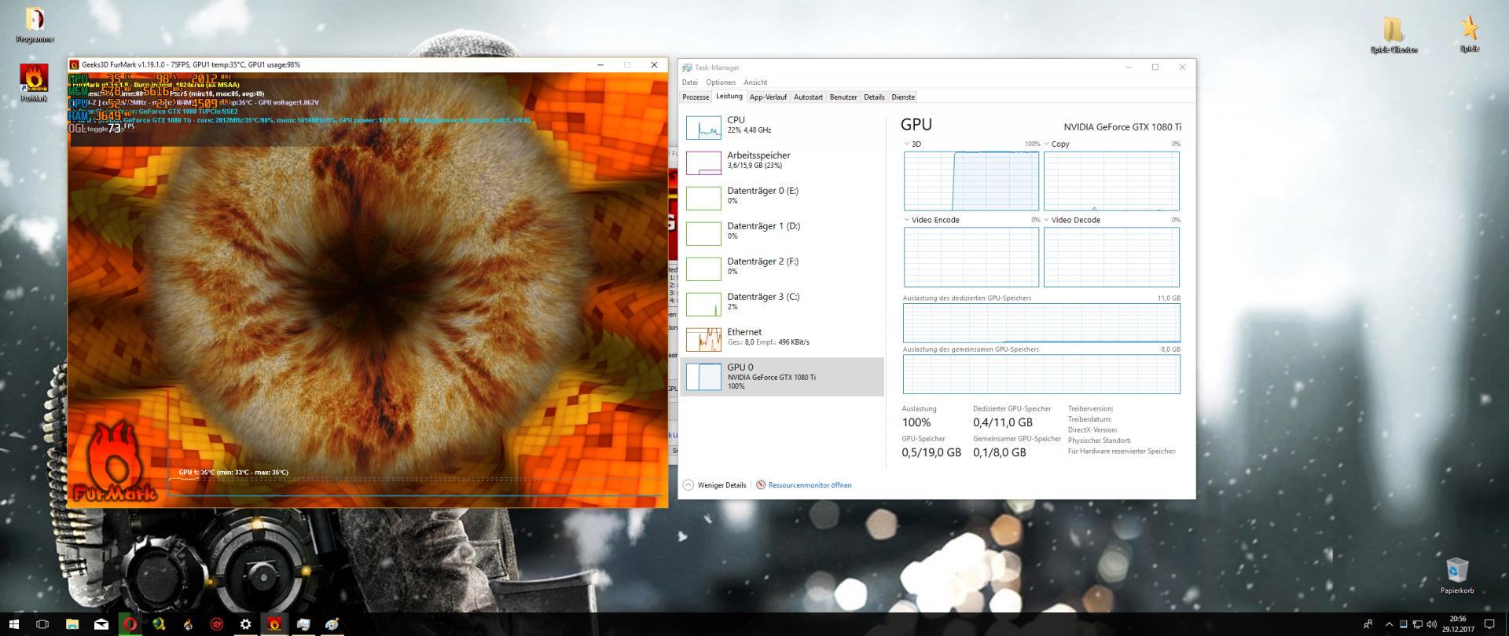The width and height of the screenshot is (1509, 636).
Task: Click the NVIDIA GeForce GTX 1080 Ti heading
Action: coord(1122,127)
